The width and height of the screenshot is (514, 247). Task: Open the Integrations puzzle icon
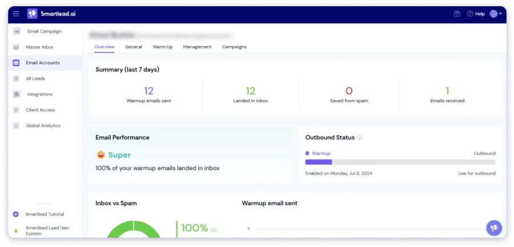[17, 94]
